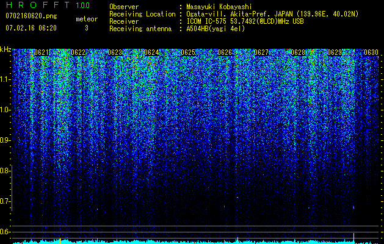Click the 0630 time marker

point(371,52)
